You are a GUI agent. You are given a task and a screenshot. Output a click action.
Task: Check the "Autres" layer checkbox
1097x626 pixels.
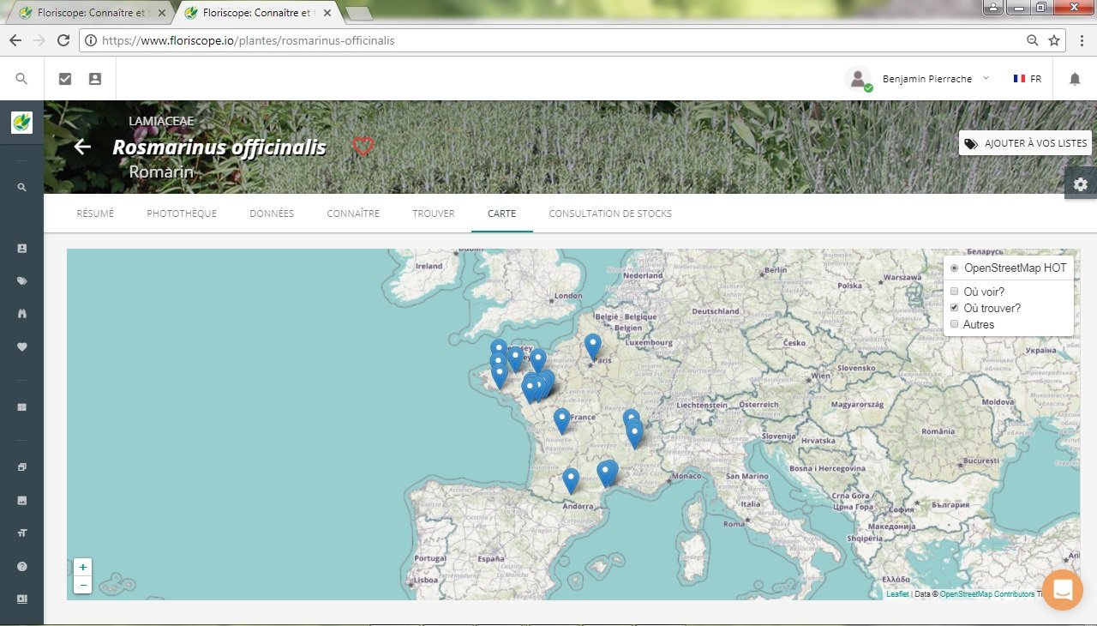click(955, 324)
